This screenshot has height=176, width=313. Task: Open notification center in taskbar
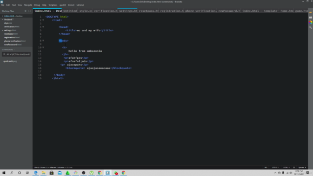(x=308, y=173)
